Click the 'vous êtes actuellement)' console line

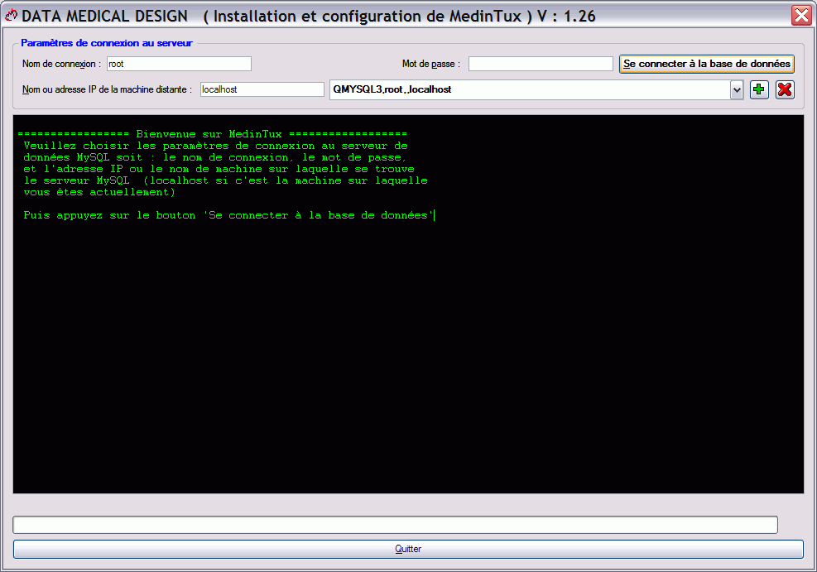(99, 192)
